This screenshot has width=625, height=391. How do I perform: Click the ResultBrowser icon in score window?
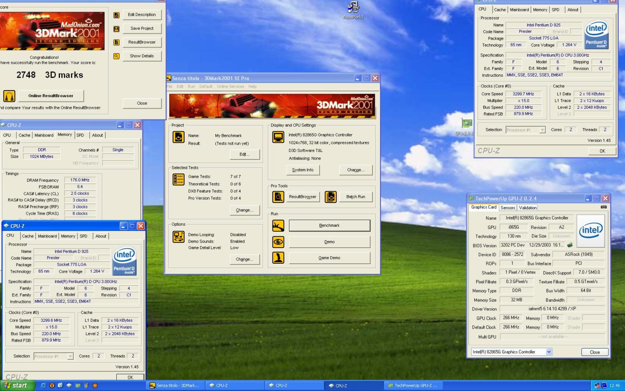[116, 42]
